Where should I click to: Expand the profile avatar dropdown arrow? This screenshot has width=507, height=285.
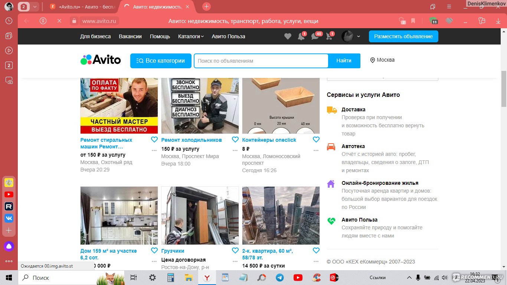(359, 36)
